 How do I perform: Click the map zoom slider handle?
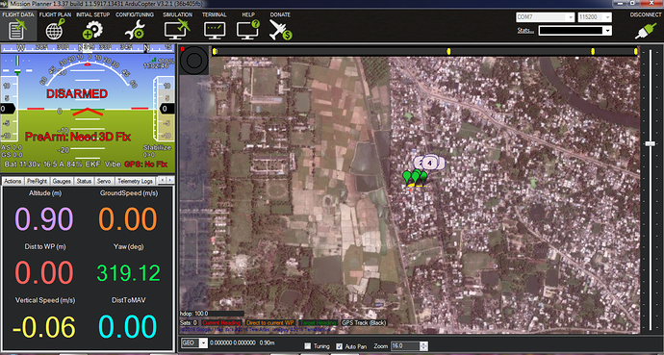[x=650, y=144]
